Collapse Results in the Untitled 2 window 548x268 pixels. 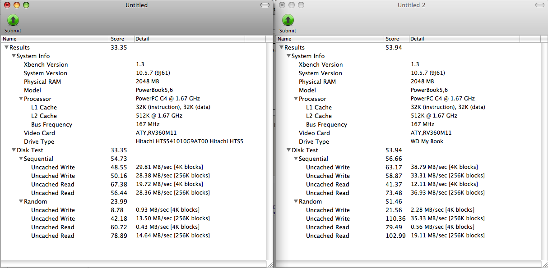click(281, 47)
